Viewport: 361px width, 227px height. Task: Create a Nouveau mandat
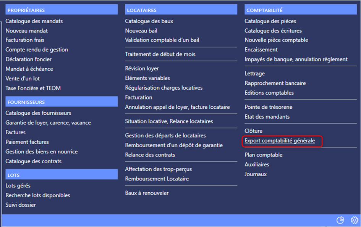[x=27, y=31]
